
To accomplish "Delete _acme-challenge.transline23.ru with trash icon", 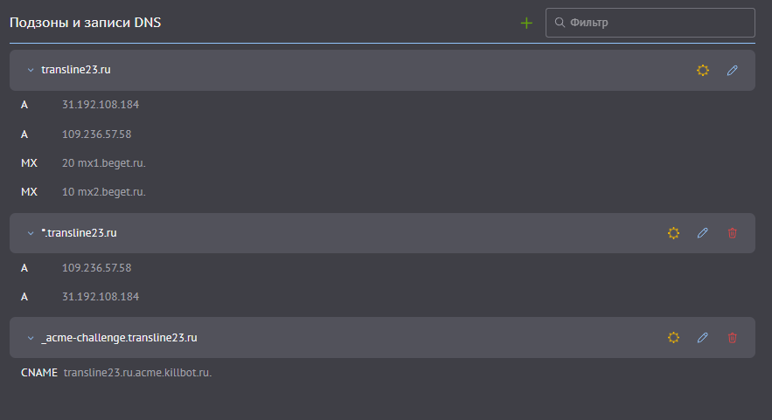I will 732,337.
